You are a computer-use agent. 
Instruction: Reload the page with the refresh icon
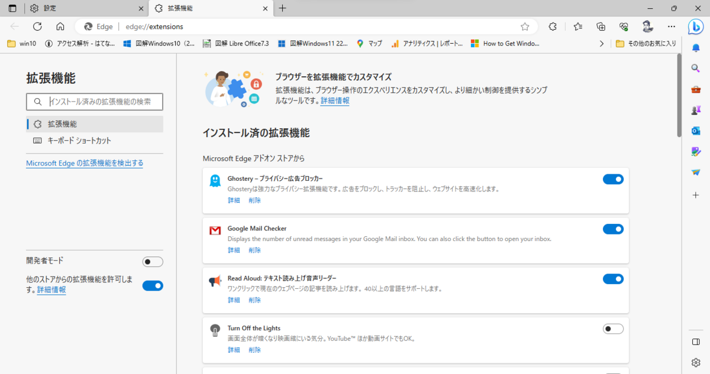click(37, 27)
